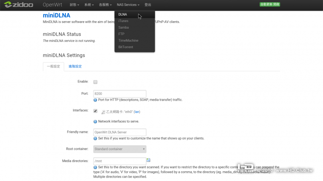This screenshot has height=181, width=323.
Task: Switch to the 進階設定 tab
Action: click(x=75, y=66)
